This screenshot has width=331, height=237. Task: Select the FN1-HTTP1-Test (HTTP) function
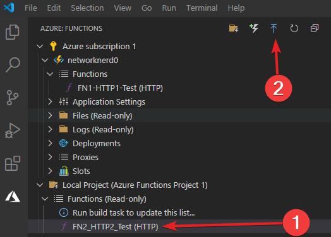[x=120, y=88]
